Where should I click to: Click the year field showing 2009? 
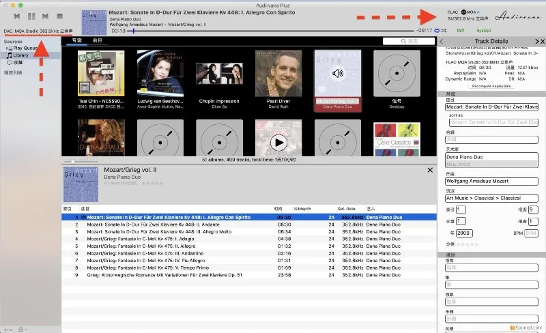[464, 233]
